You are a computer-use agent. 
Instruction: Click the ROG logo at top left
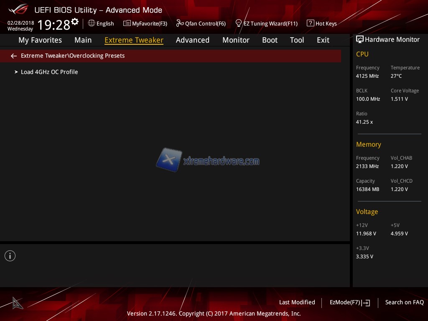[x=18, y=9]
